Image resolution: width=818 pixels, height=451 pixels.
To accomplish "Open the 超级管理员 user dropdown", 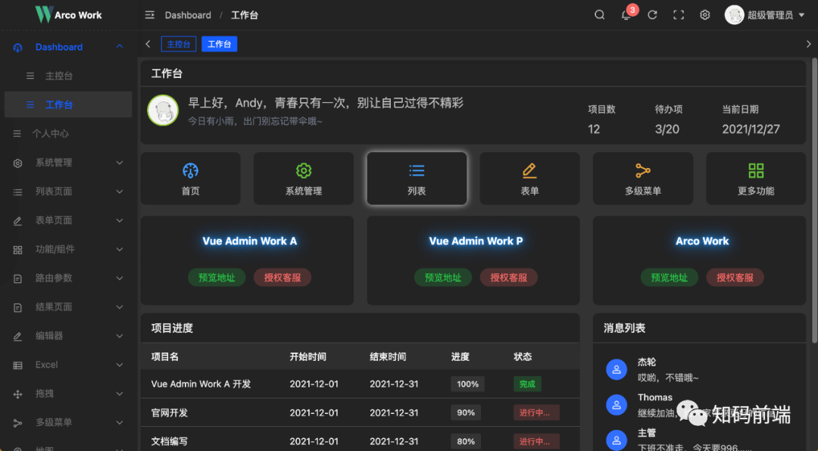I will 765,14.
